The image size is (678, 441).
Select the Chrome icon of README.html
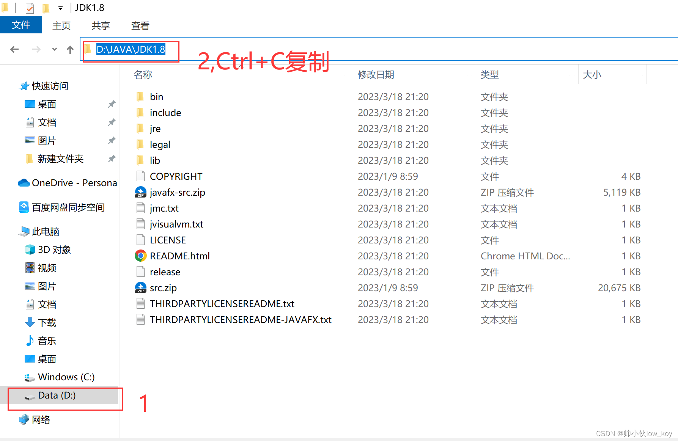[141, 256]
